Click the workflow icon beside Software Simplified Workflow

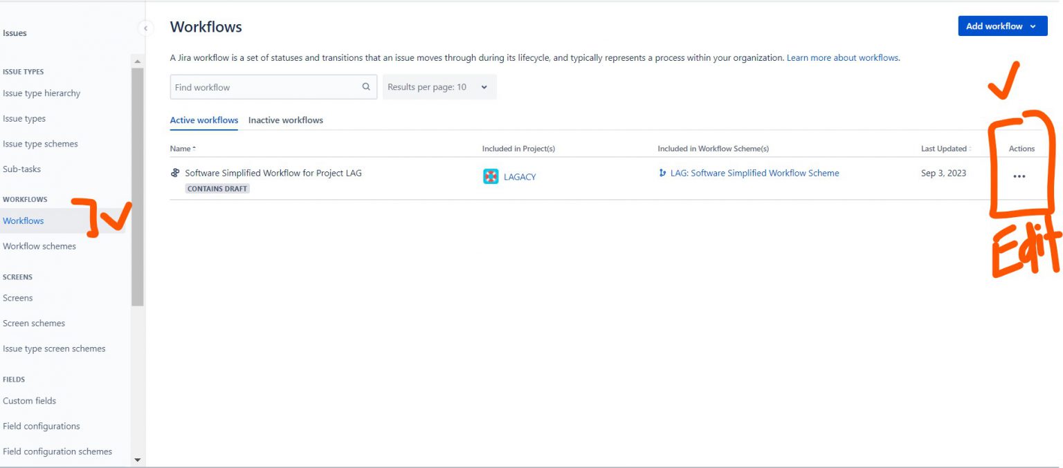[175, 173]
